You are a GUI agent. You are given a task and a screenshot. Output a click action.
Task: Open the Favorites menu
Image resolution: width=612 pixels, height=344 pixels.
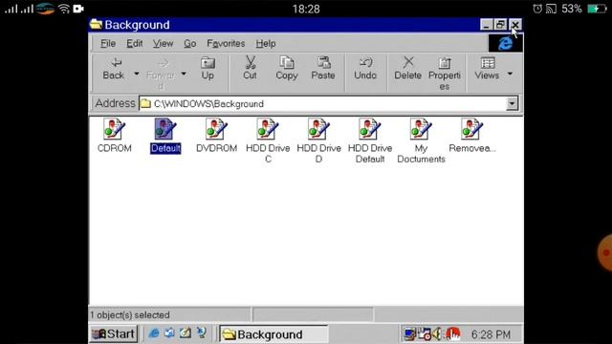pos(226,44)
